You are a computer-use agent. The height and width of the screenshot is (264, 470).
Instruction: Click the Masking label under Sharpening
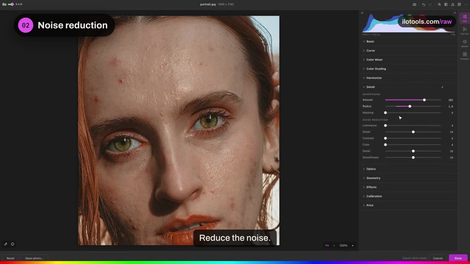[x=368, y=113]
